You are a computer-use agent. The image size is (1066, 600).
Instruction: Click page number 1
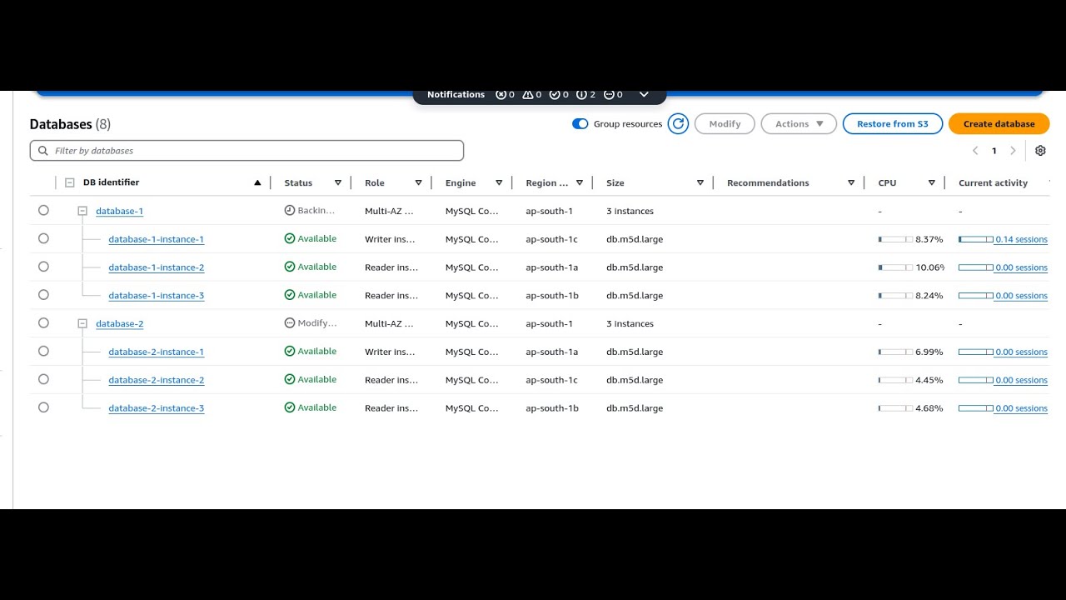[x=994, y=151]
